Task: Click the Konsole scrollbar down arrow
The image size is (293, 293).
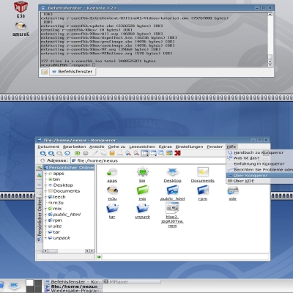Action: point(270,65)
